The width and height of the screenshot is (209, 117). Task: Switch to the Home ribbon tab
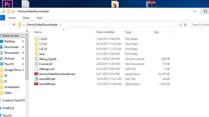[12, 18]
